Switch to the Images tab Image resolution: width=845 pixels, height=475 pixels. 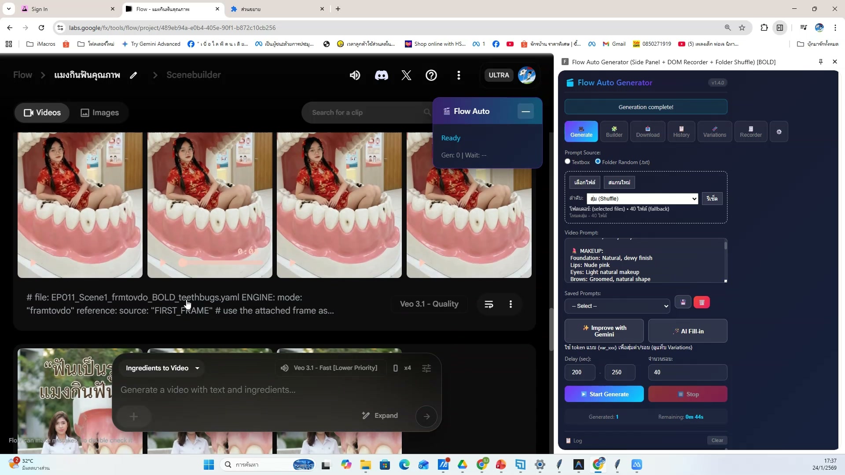click(x=100, y=113)
